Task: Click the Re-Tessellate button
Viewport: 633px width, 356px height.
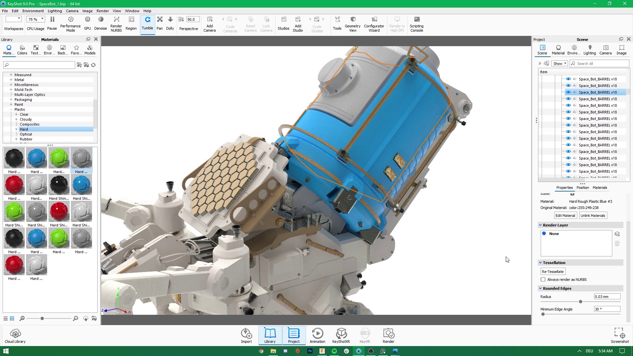Action: 553,272
